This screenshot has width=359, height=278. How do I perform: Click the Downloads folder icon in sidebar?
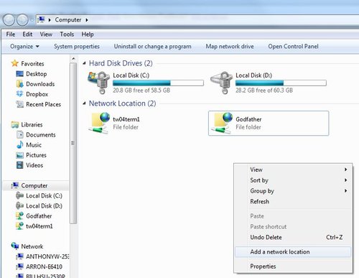point(19,84)
